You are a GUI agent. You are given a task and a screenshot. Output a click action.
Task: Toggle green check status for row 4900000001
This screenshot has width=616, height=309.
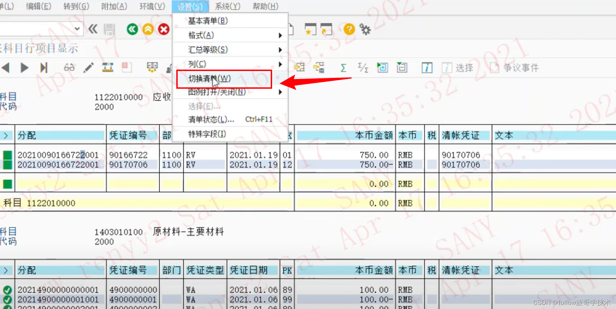coord(7,300)
